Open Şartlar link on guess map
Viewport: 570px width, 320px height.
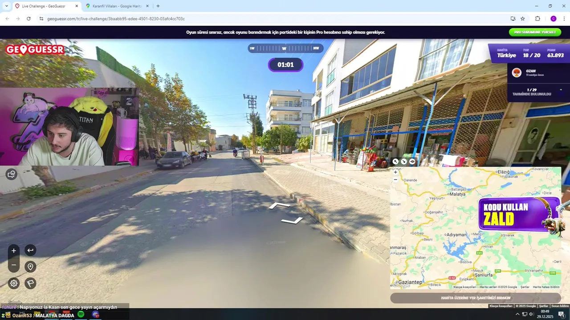click(x=525, y=287)
